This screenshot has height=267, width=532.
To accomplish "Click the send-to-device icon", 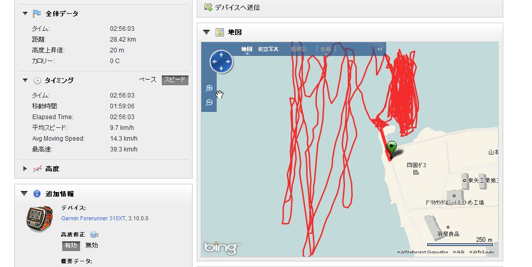I will point(208,7).
